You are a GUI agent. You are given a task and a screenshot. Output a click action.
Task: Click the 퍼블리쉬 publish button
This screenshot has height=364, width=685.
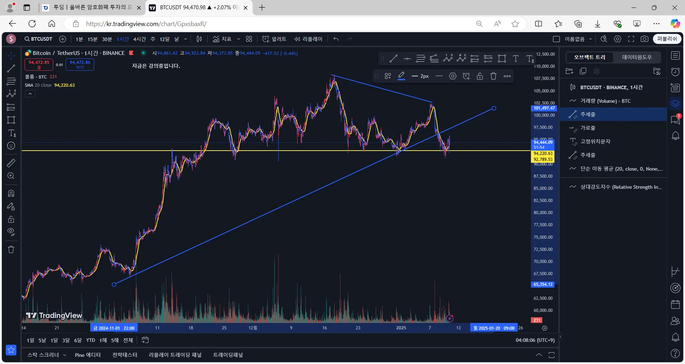pos(667,39)
